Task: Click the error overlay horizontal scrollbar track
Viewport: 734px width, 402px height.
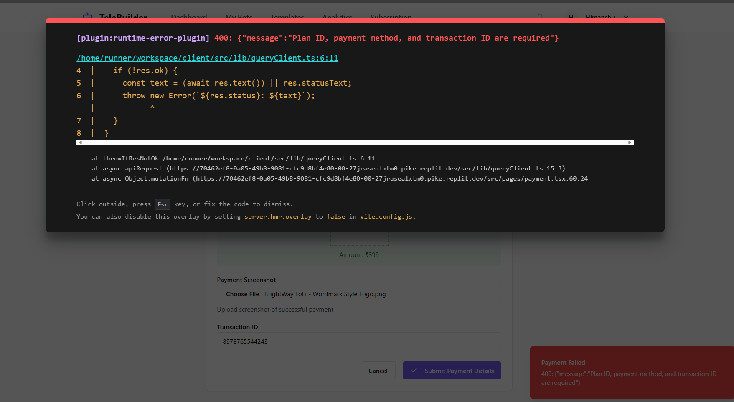Action: pos(355,142)
